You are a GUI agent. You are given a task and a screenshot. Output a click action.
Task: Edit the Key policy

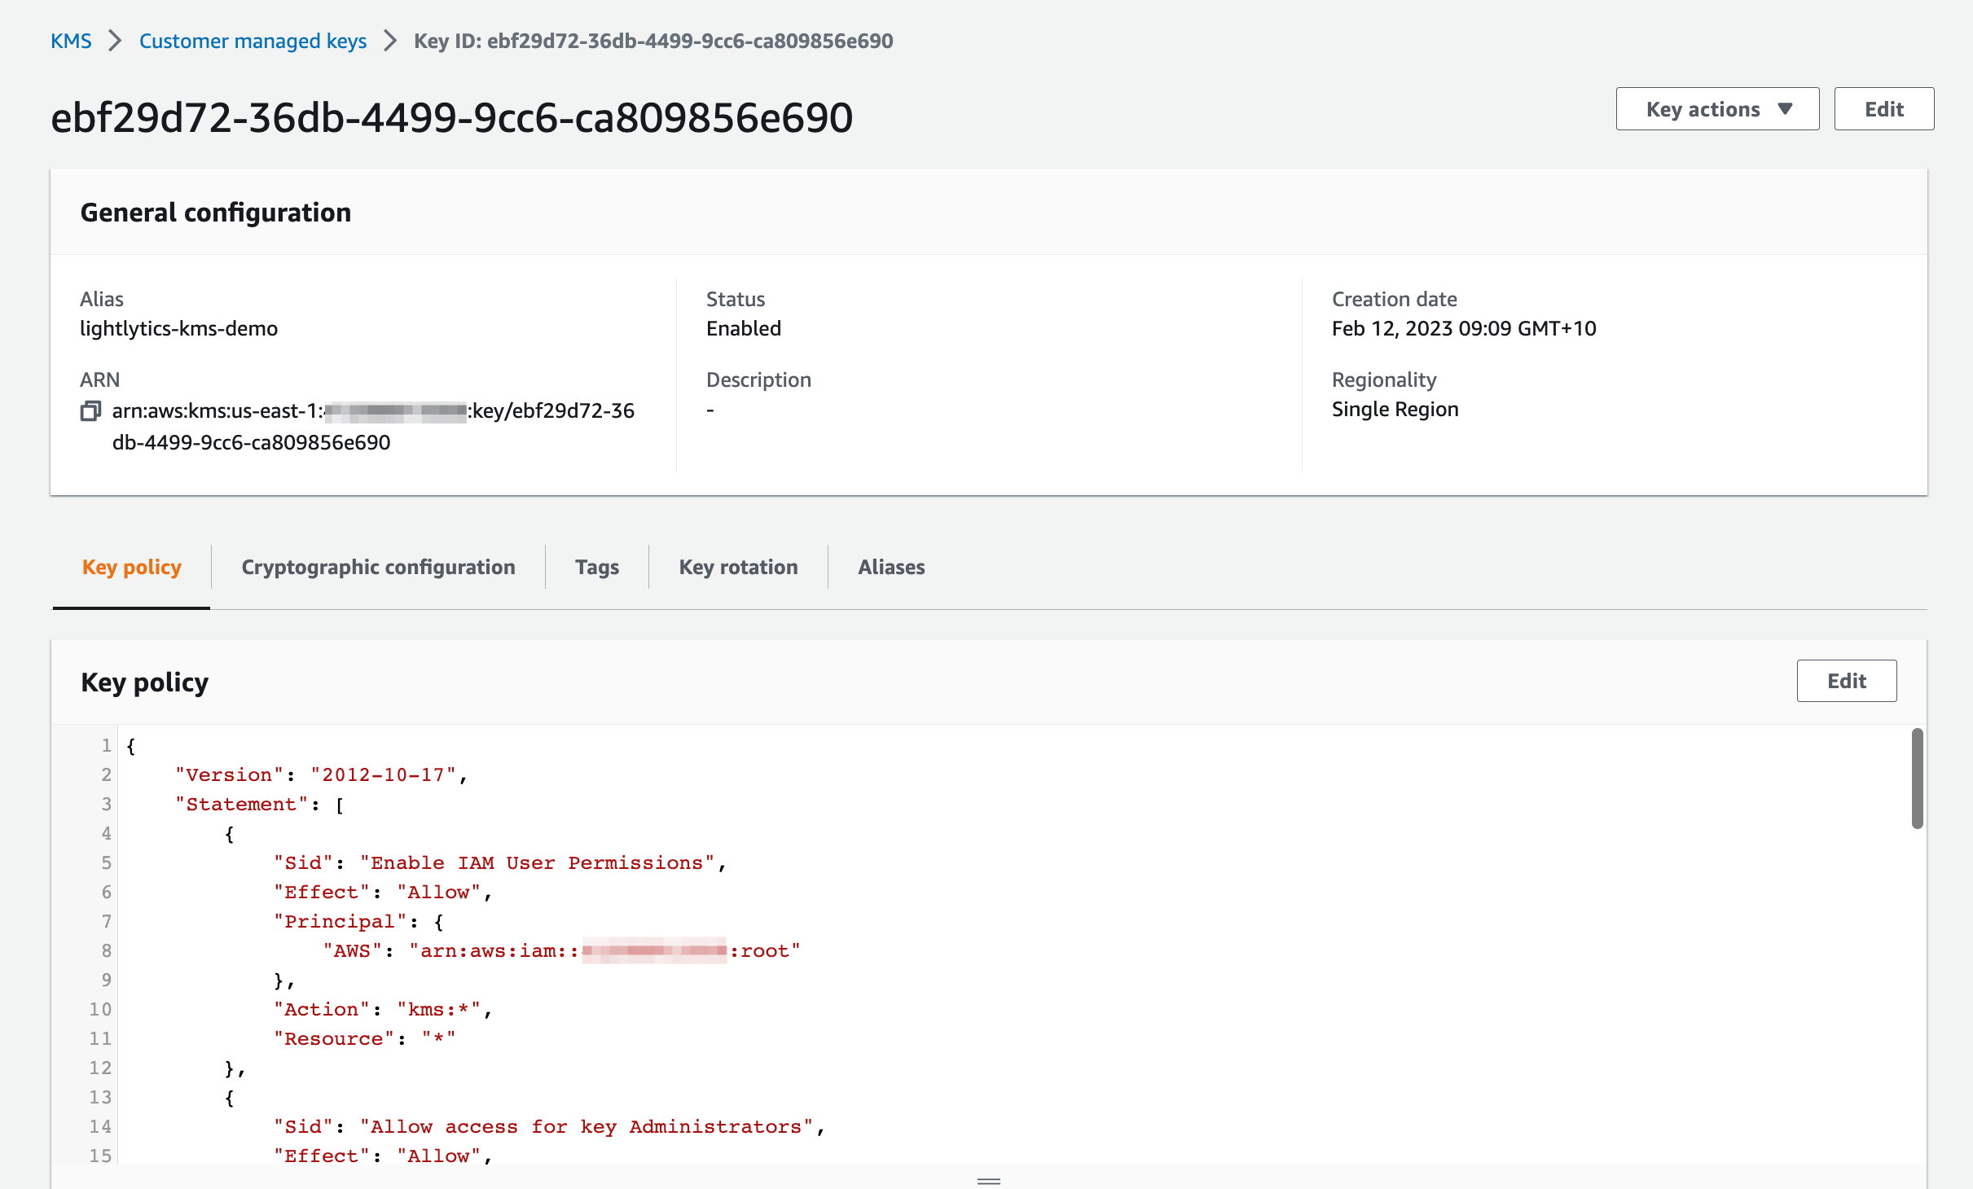(x=1846, y=681)
